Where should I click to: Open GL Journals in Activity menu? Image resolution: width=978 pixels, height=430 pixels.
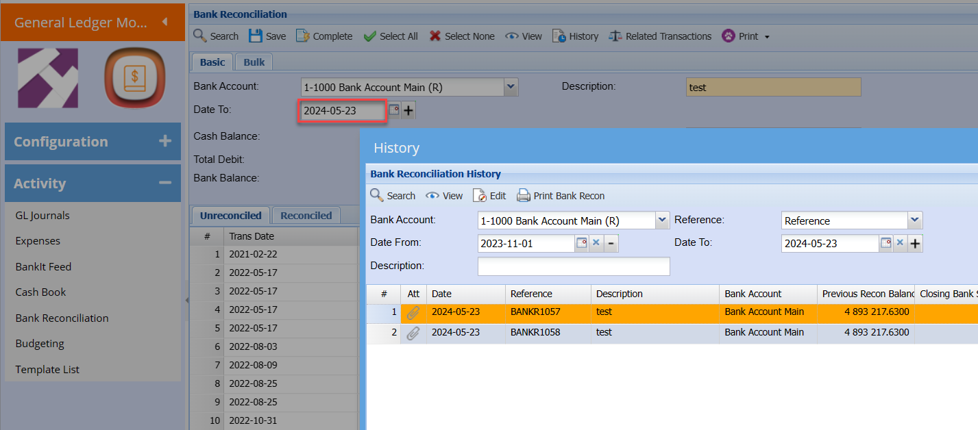coord(42,215)
